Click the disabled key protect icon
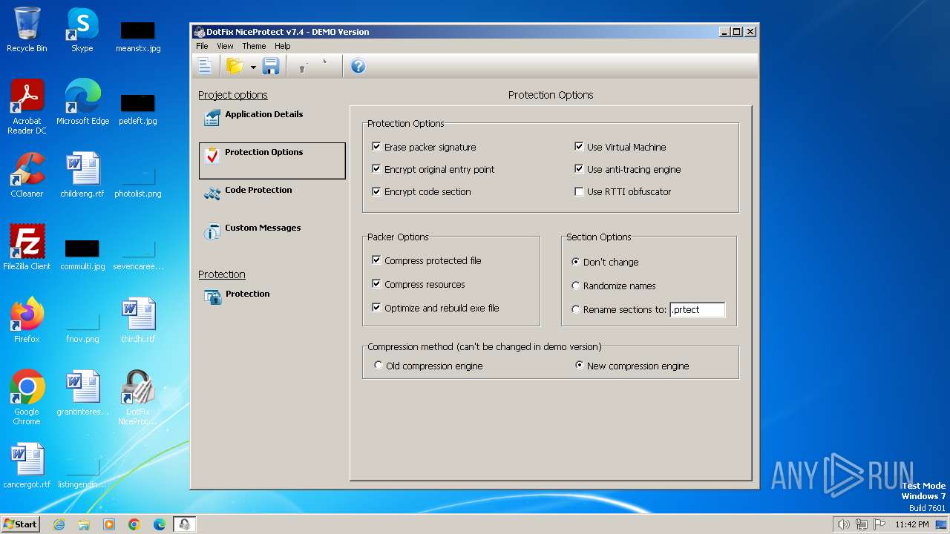 (x=302, y=67)
